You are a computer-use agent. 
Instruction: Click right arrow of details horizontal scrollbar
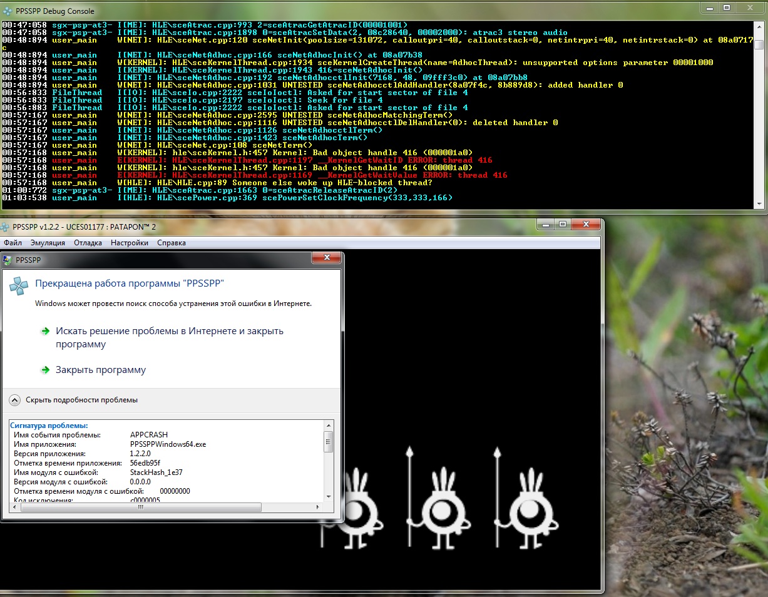point(318,508)
